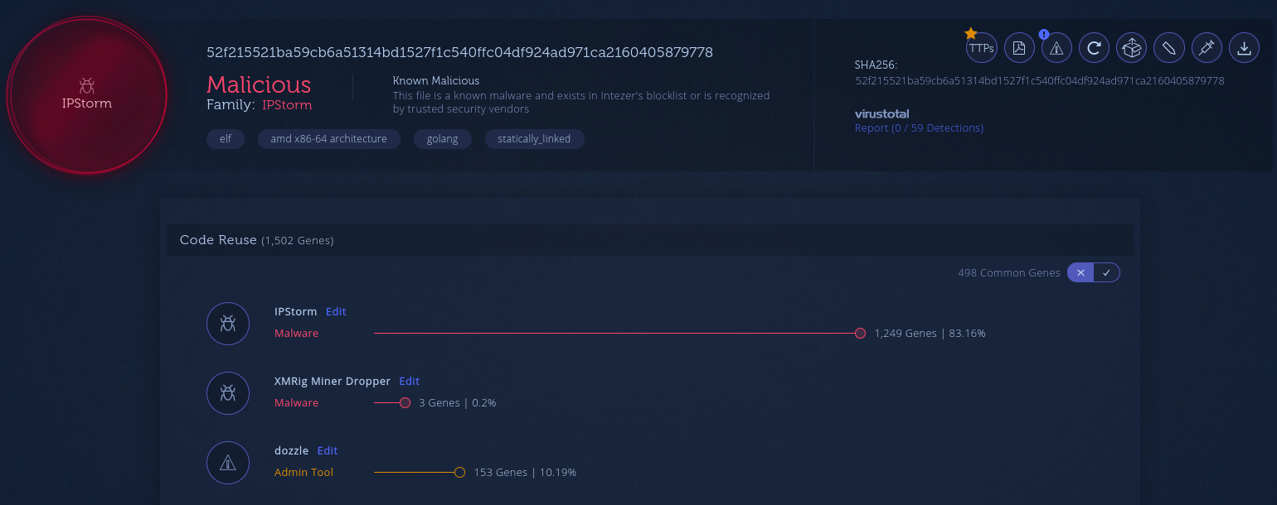Viewport: 1277px width, 505px height.
Task: Click the IPStorm gene bar marker
Action: pyautogui.click(x=860, y=334)
